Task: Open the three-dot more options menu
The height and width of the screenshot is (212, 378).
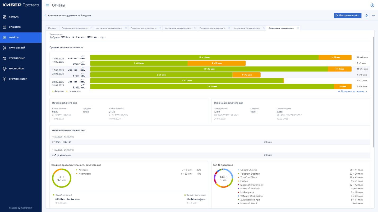Action: pyautogui.click(x=374, y=16)
